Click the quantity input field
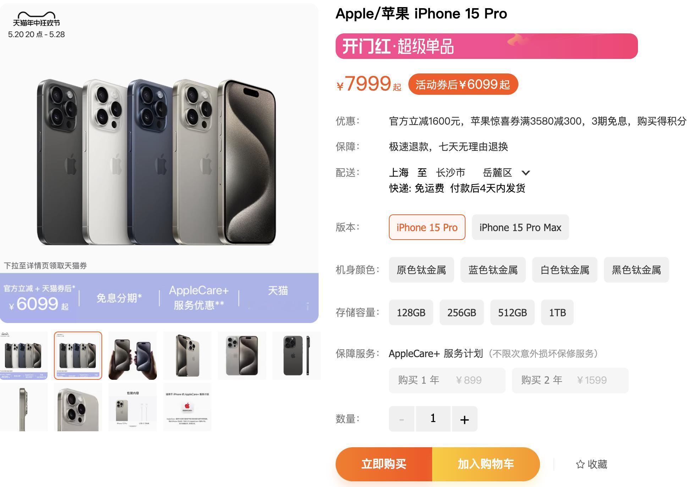694x487 pixels. 433,419
